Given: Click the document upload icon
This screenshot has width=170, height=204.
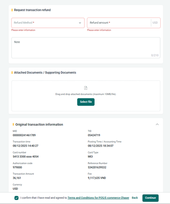Looking at the screenshot, I should tap(86, 88).
